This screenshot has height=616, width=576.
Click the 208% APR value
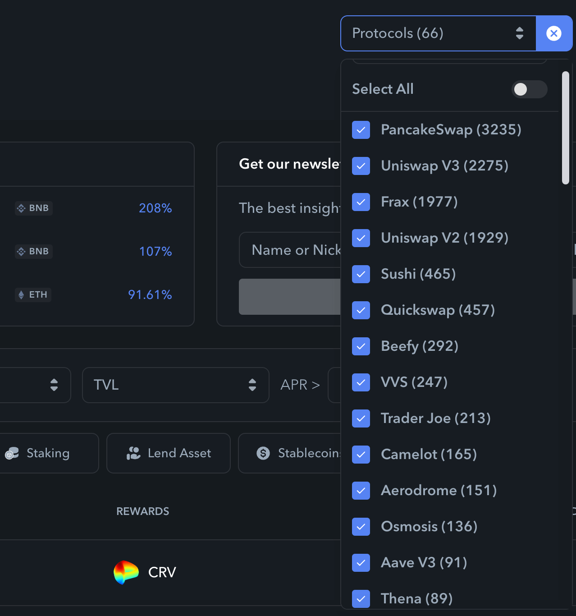tap(155, 208)
